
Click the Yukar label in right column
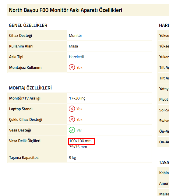tap(164, 57)
